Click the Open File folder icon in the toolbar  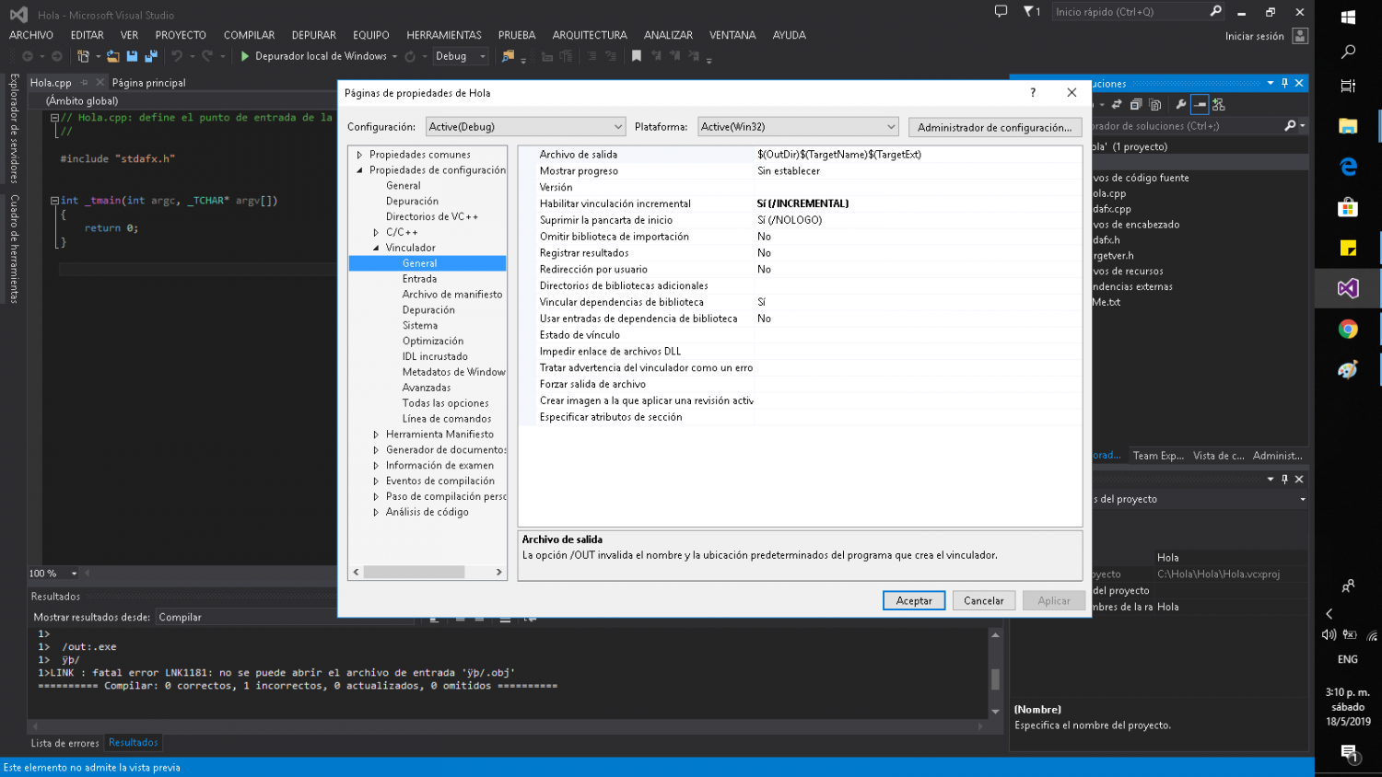(x=112, y=56)
